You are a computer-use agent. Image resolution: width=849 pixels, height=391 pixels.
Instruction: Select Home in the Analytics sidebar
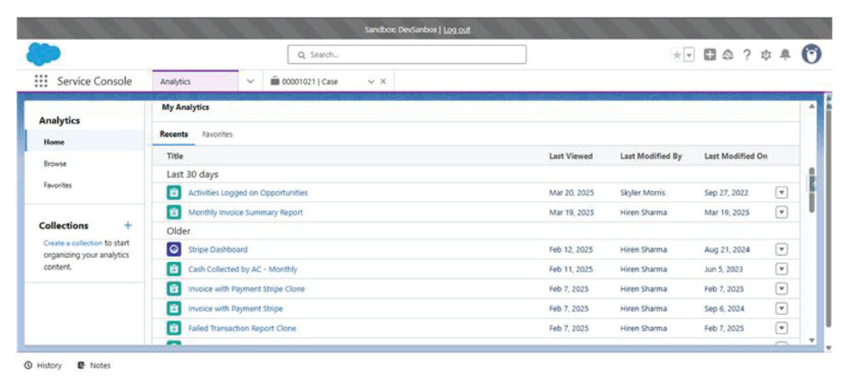[85, 142]
